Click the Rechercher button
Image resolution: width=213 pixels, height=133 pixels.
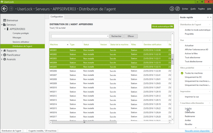click(x=116, y=36)
